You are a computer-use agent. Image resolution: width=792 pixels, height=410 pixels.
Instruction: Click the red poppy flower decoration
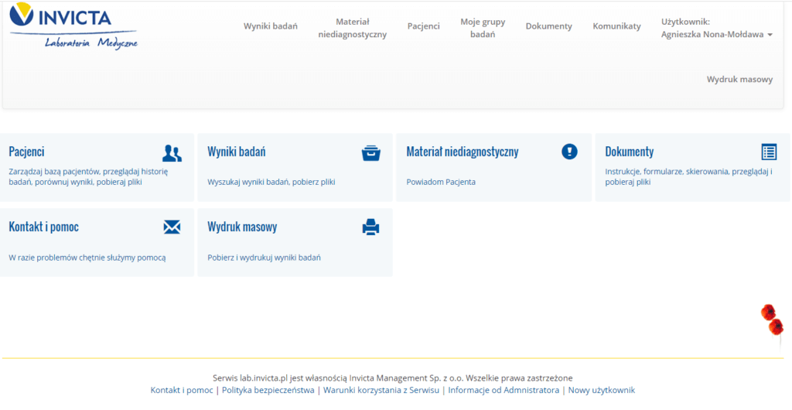coord(772,320)
